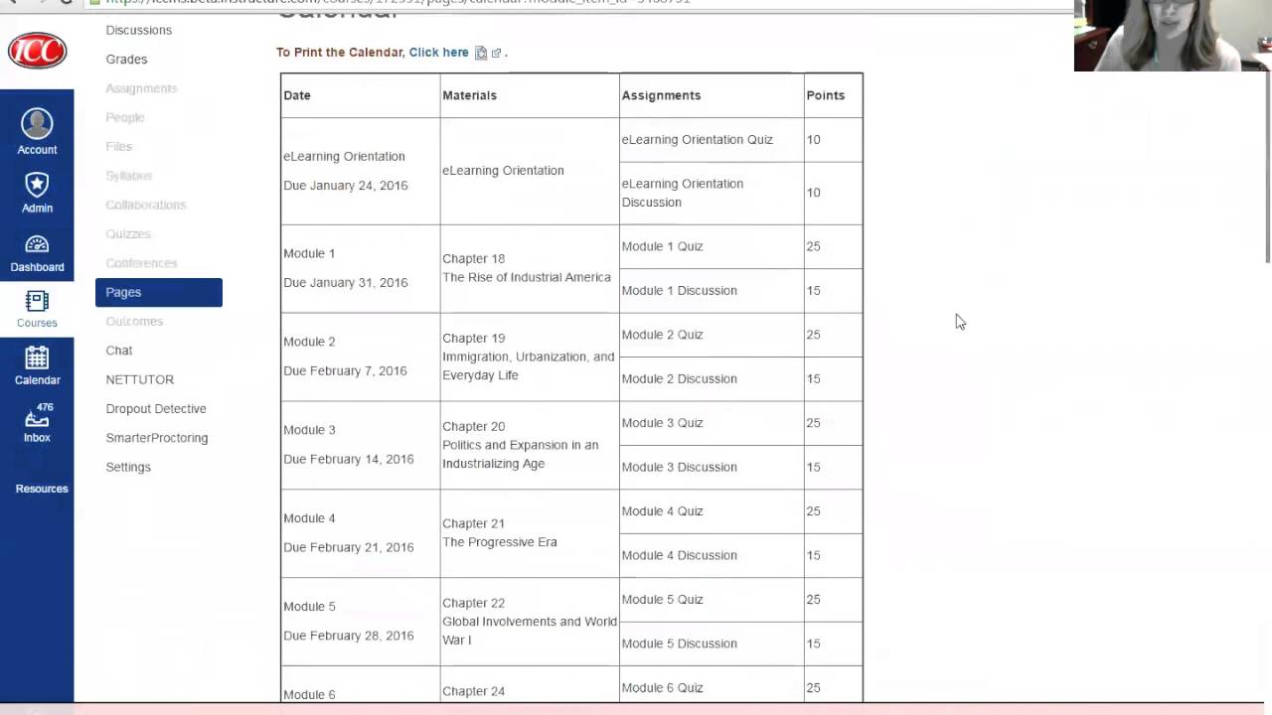Click Due February 7, 2016 text

(345, 371)
